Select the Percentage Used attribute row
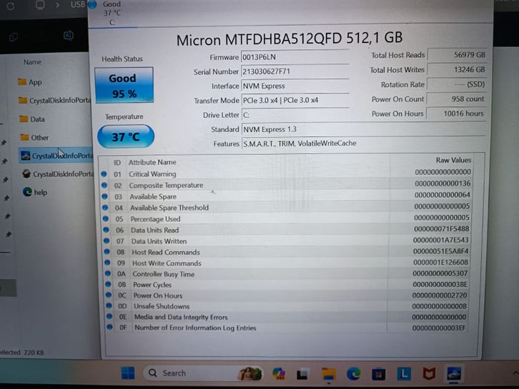Screen dimensions: 519x389 tap(287, 218)
